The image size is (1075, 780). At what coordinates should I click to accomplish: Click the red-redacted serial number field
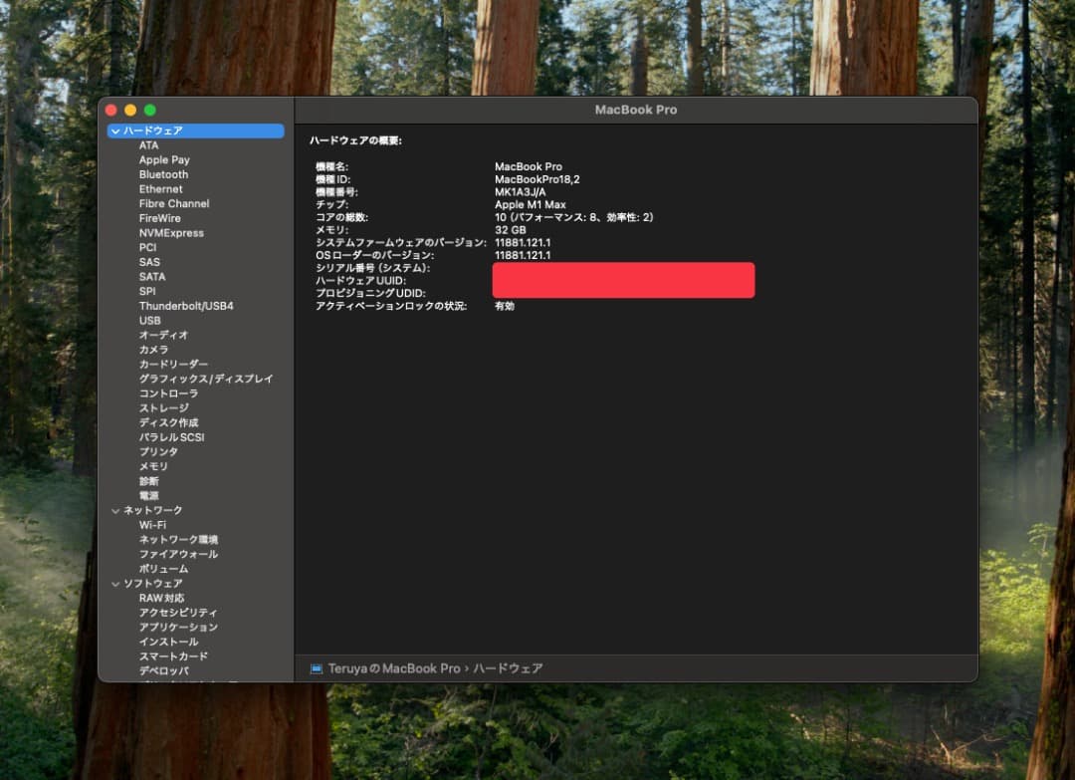pos(623,280)
